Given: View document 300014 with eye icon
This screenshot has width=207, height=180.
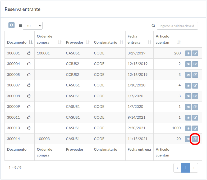Looking at the screenshot, I should coord(188,139).
